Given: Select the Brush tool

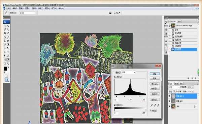Looking at the screenshot, I should [8, 37].
